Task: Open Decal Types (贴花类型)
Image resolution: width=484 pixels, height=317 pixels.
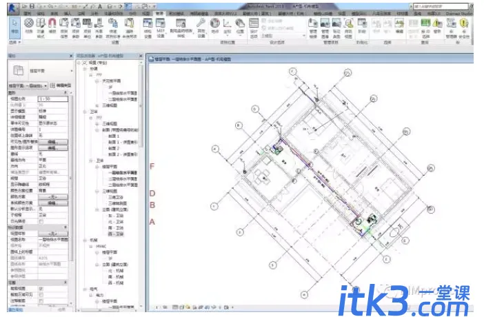Action: point(336,27)
